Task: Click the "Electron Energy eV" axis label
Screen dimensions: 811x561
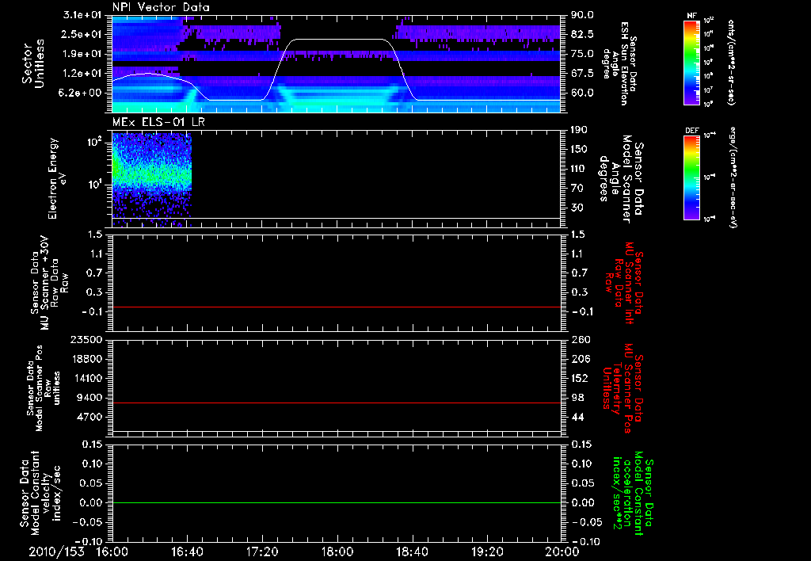Action: tap(57, 178)
